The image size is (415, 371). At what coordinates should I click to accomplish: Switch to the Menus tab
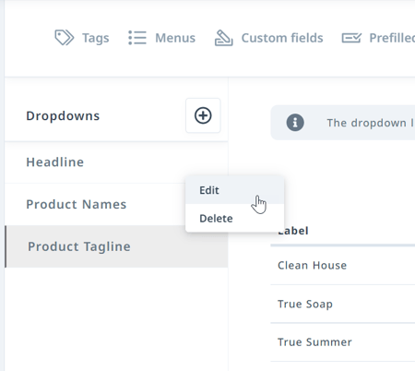coord(161,38)
